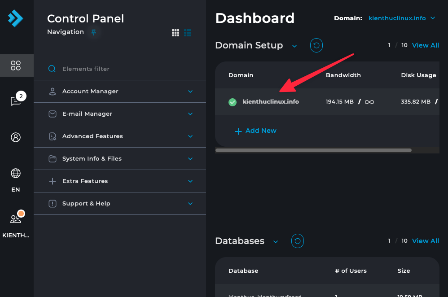Toggle the navigation pin icon

tap(93, 32)
